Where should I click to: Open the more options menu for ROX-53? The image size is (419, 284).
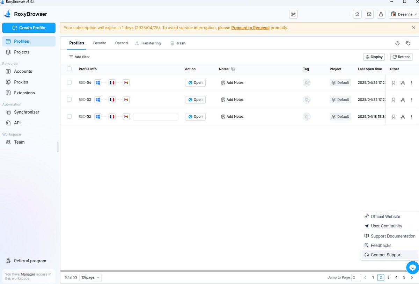(x=411, y=100)
